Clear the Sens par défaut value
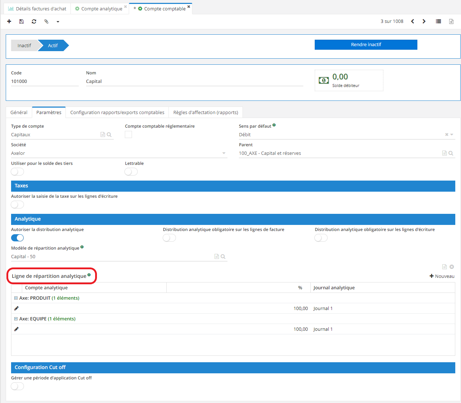 (447, 135)
